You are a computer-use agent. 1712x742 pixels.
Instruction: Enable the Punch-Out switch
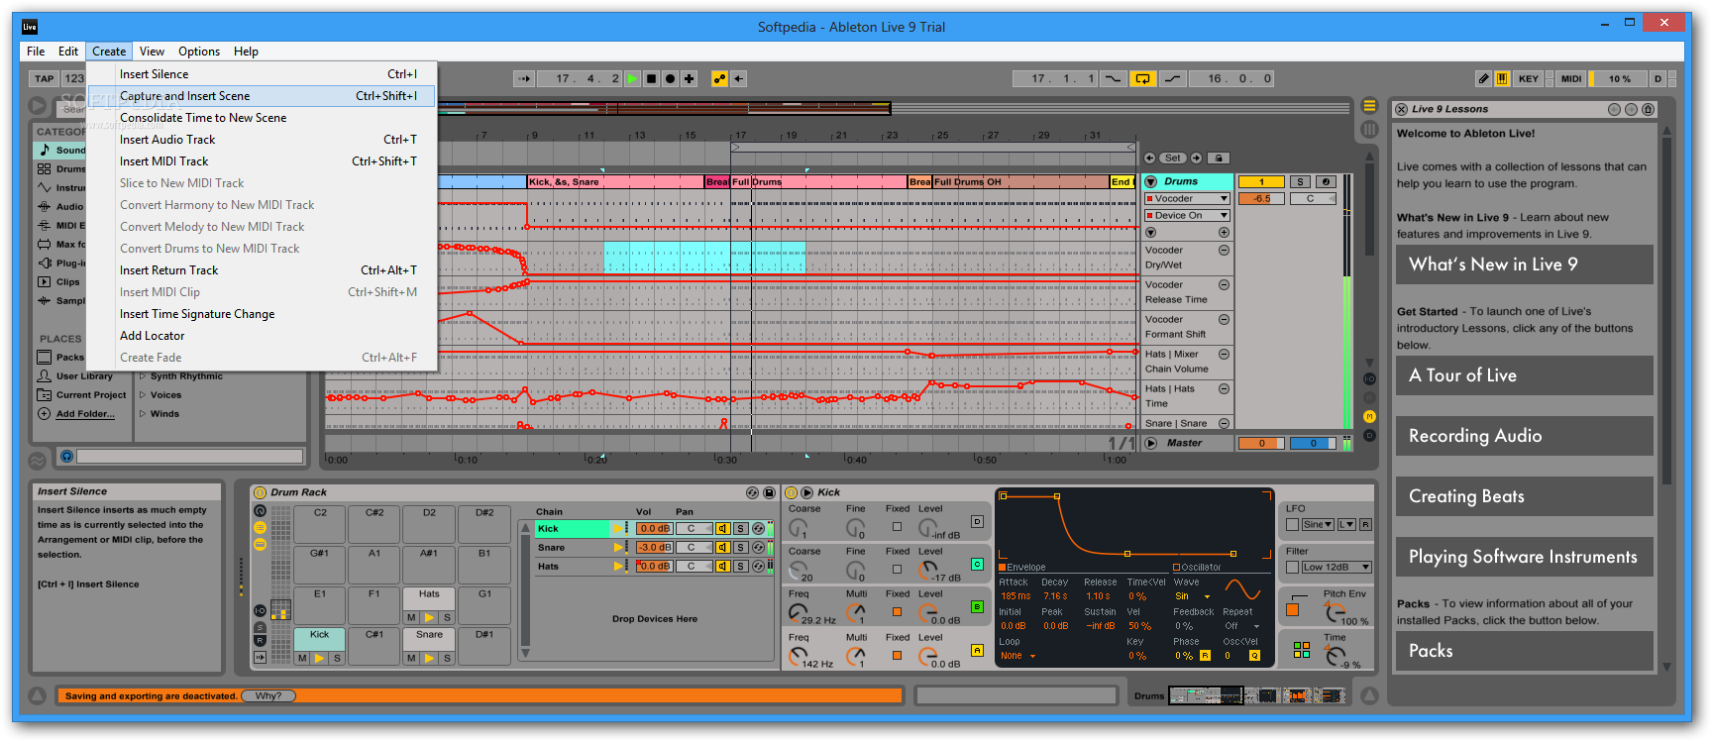(x=1172, y=78)
